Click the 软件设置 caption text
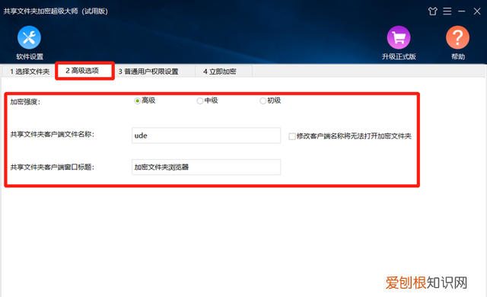This screenshot has height=297, width=487. pyautogui.click(x=30, y=56)
